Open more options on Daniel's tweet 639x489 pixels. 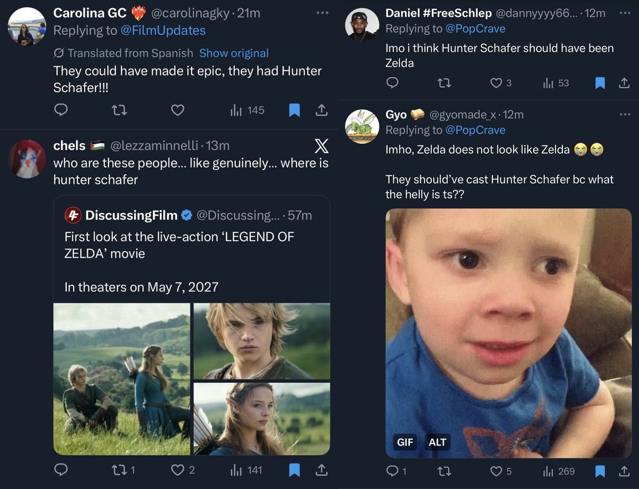coord(625,12)
